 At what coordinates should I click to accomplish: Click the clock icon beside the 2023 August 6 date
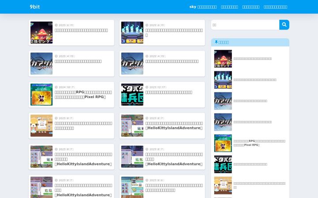point(147,180)
